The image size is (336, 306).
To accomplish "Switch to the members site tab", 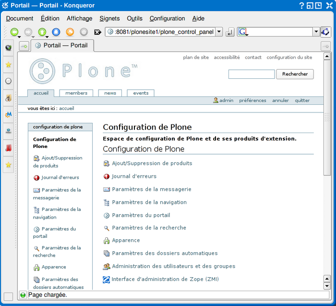I will tap(76, 93).
